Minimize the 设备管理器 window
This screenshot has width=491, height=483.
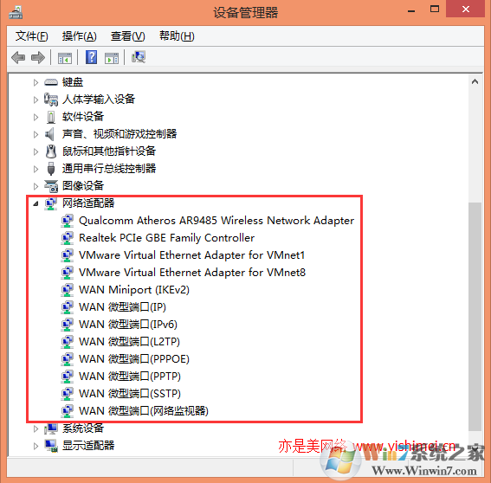[x=411, y=10]
